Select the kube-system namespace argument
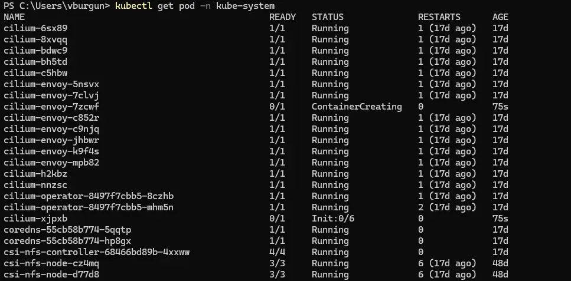571x281 pixels. click(x=245, y=6)
